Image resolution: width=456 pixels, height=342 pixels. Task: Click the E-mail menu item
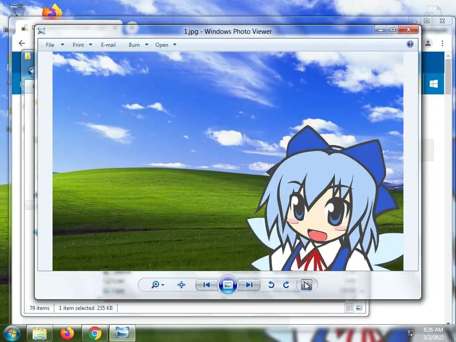point(108,45)
